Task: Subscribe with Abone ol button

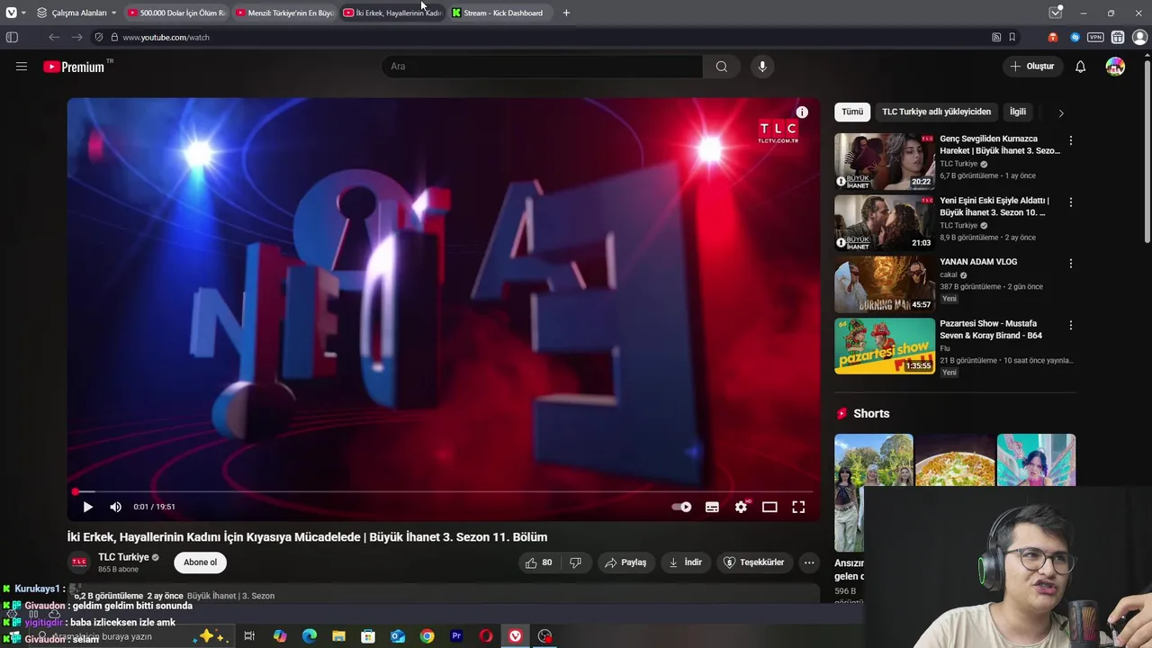Action: 200,562
